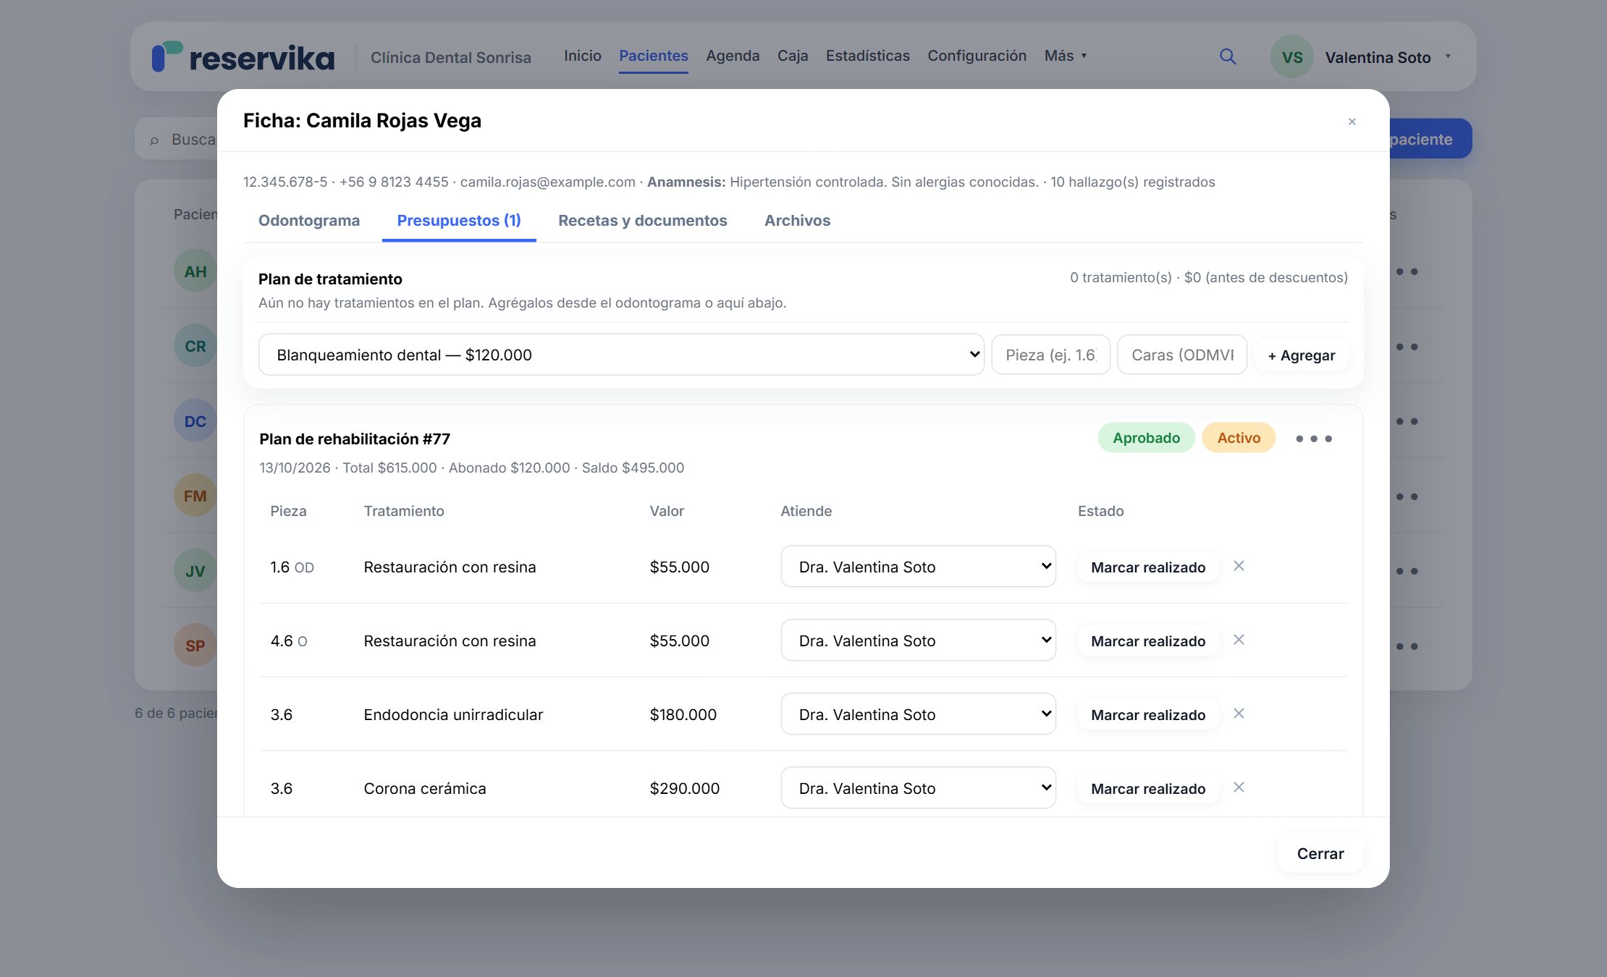Open Atiende dropdown for piece 4.6
This screenshot has height=977, width=1607.
coord(918,640)
